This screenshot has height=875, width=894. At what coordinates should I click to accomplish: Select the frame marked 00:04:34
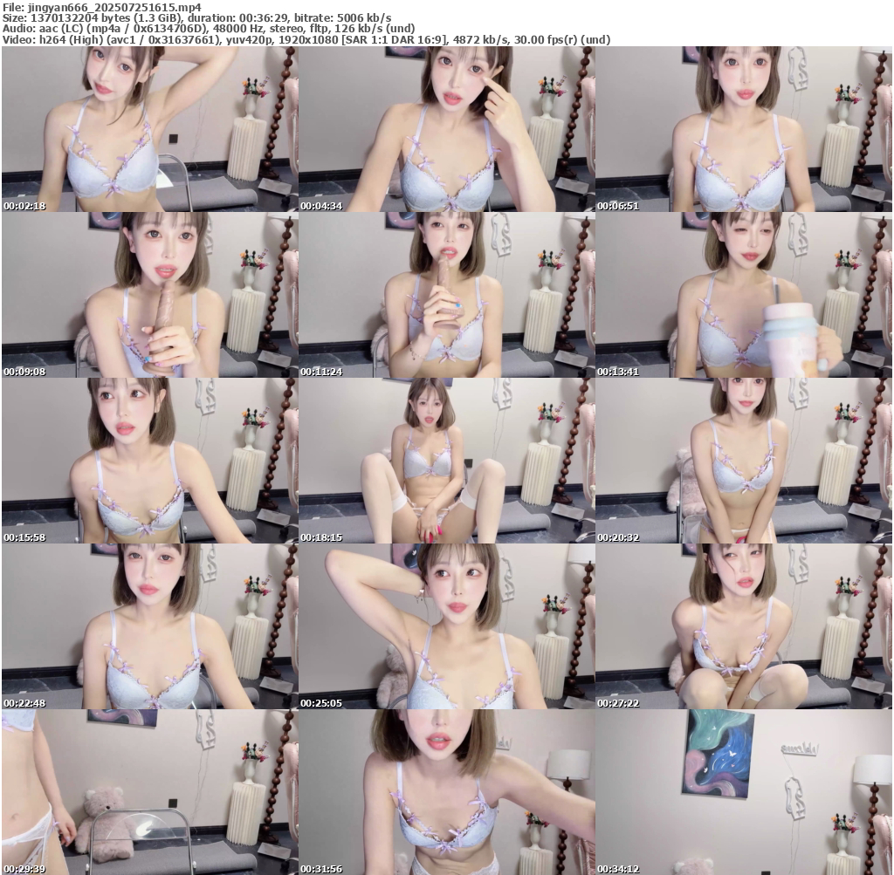click(446, 129)
